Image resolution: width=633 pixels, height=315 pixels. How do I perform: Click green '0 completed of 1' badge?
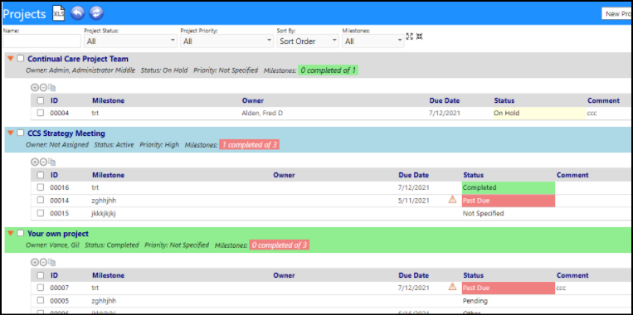tap(329, 70)
